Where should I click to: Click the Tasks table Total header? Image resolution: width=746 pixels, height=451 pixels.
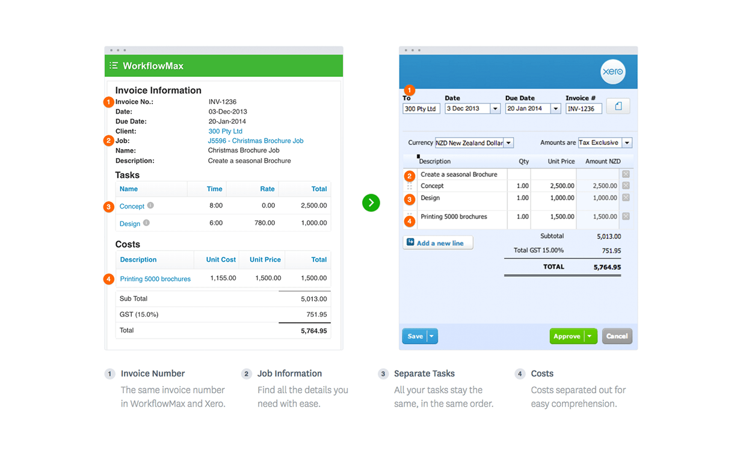[x=319, y=189]
